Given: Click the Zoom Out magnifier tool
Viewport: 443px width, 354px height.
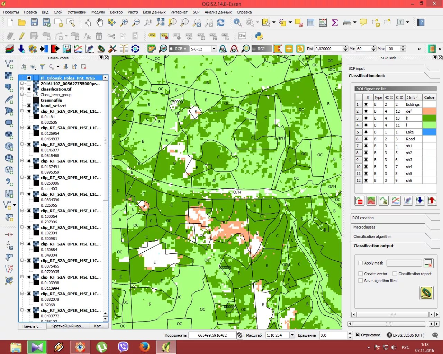Looking at the screenshot, I should [136, 22].
